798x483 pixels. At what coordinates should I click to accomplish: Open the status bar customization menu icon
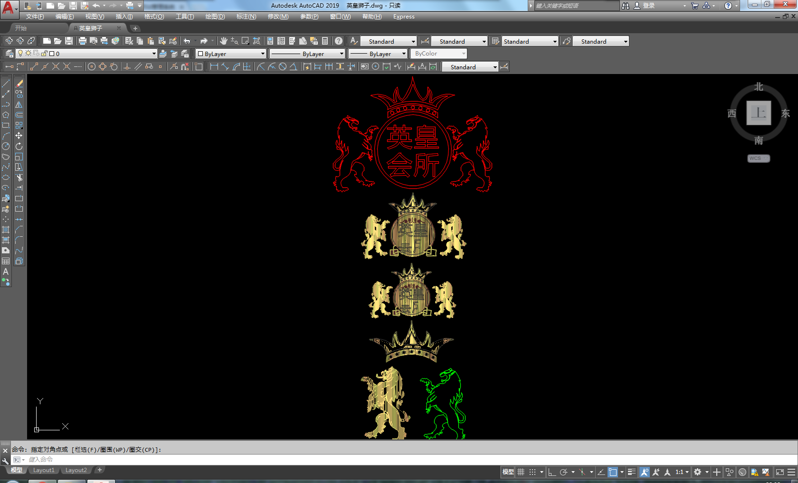click(791, 472)
